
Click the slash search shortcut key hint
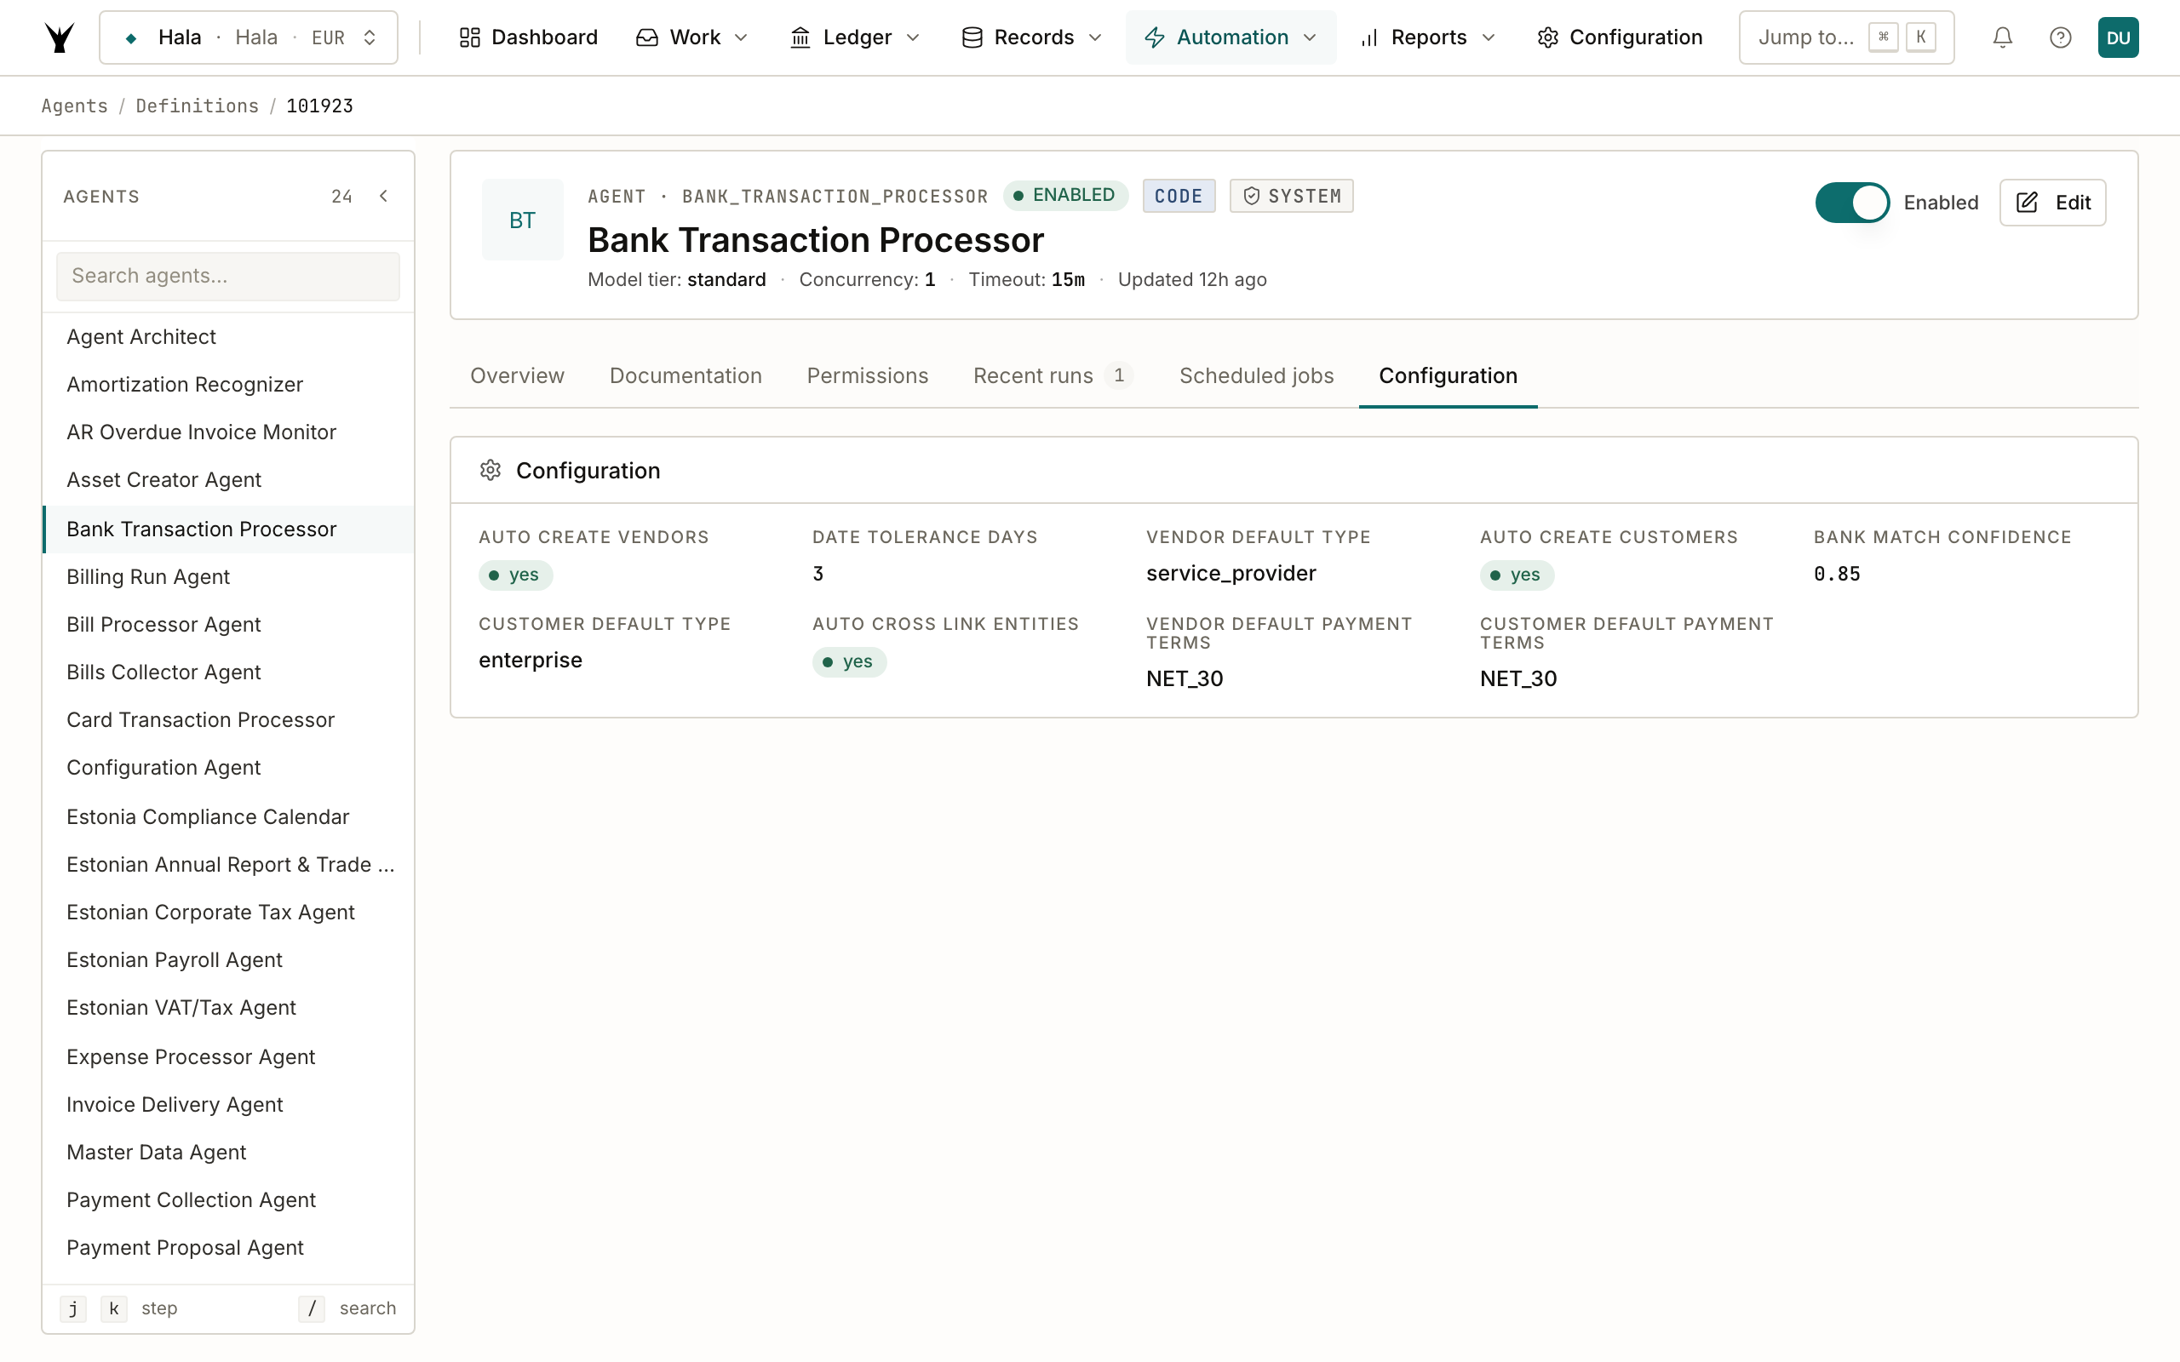(x=312, y=1308)
